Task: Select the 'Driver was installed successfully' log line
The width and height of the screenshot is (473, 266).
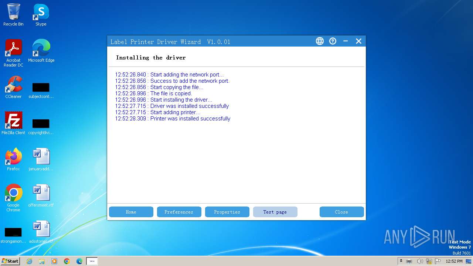Action: coord(172,106)
